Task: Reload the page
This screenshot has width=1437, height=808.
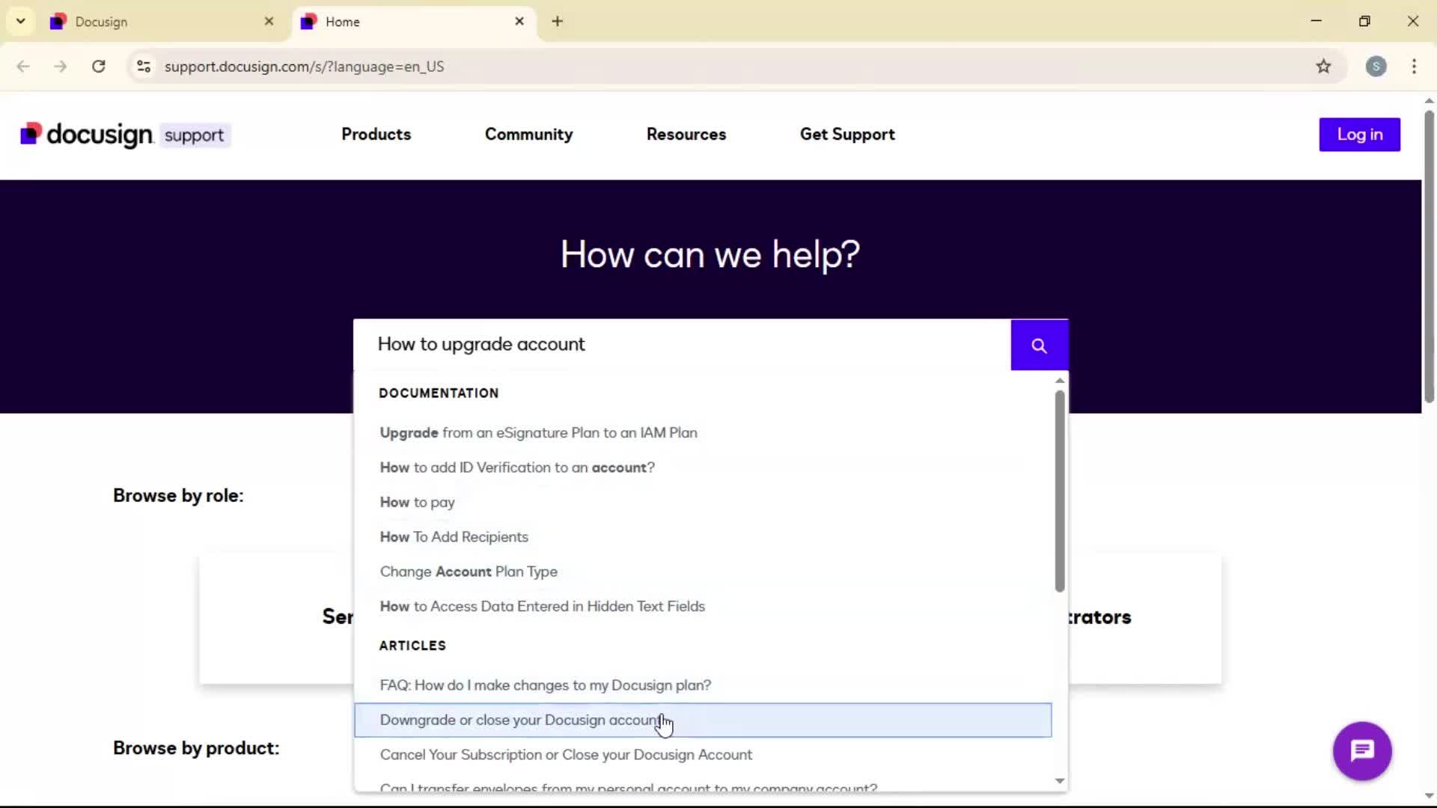Action: pos(99,67)
